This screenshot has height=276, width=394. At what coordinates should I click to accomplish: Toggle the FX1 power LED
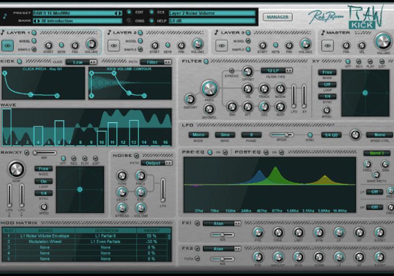pos(197,223)
